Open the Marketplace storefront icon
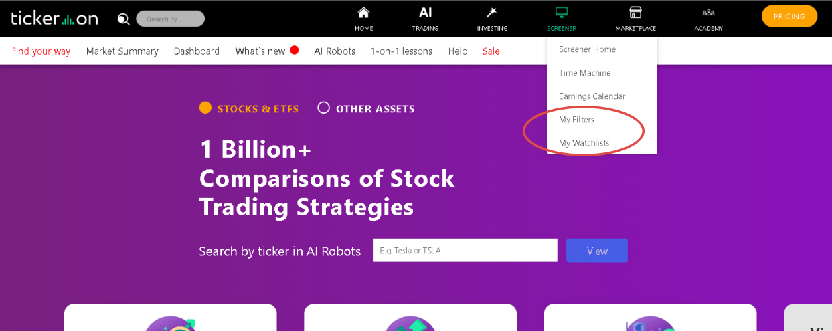Viewport: 832px width, 331px height. [x=635, y=12]
